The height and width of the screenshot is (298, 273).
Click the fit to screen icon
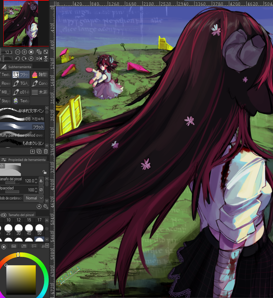pyautogui.click(x=46, y=52)
